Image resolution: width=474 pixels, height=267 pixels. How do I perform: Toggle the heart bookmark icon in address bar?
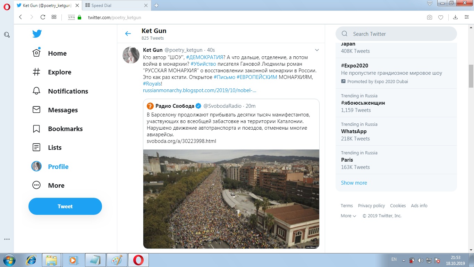click(441, 17)
